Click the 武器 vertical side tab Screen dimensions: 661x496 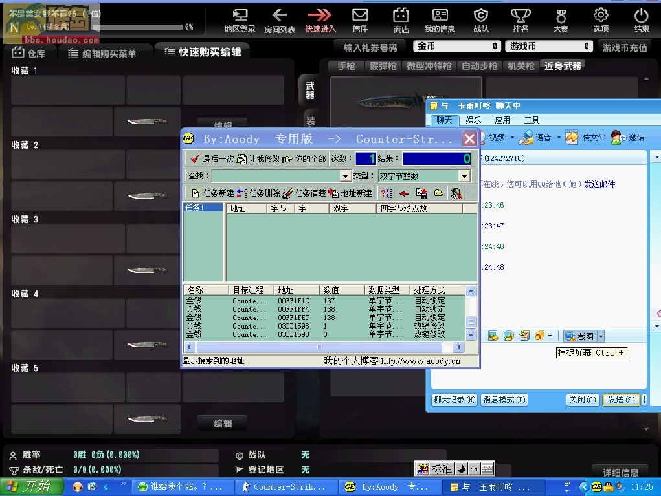click(x=310, y=90)
